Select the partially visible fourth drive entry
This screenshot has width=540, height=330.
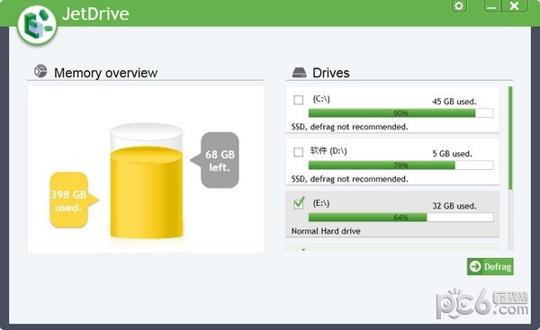coord(392,247)
